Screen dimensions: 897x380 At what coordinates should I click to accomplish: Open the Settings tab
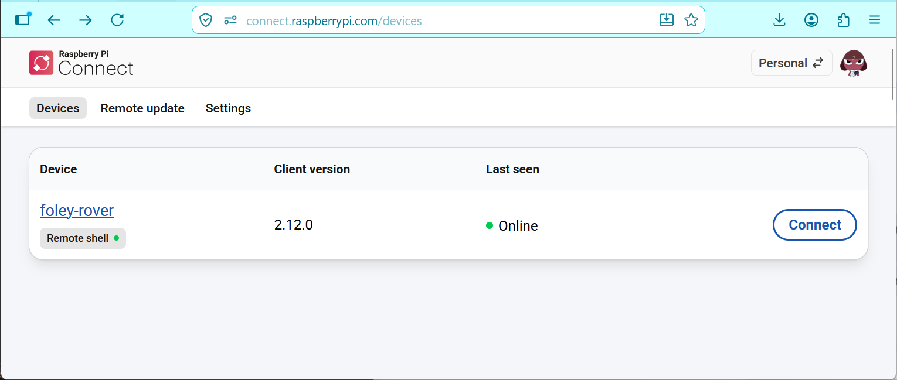pyautogui.click(x=228, y=108)
